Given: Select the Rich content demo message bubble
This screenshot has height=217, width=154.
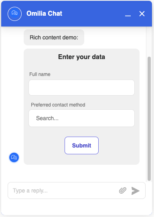Looking at the screenshot, I should pos(54,37).
